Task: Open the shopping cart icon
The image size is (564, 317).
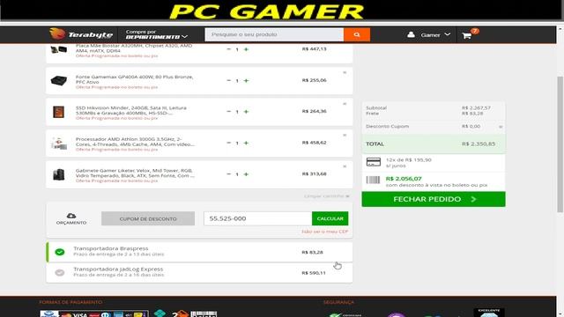Action: [x=466, y=35]
